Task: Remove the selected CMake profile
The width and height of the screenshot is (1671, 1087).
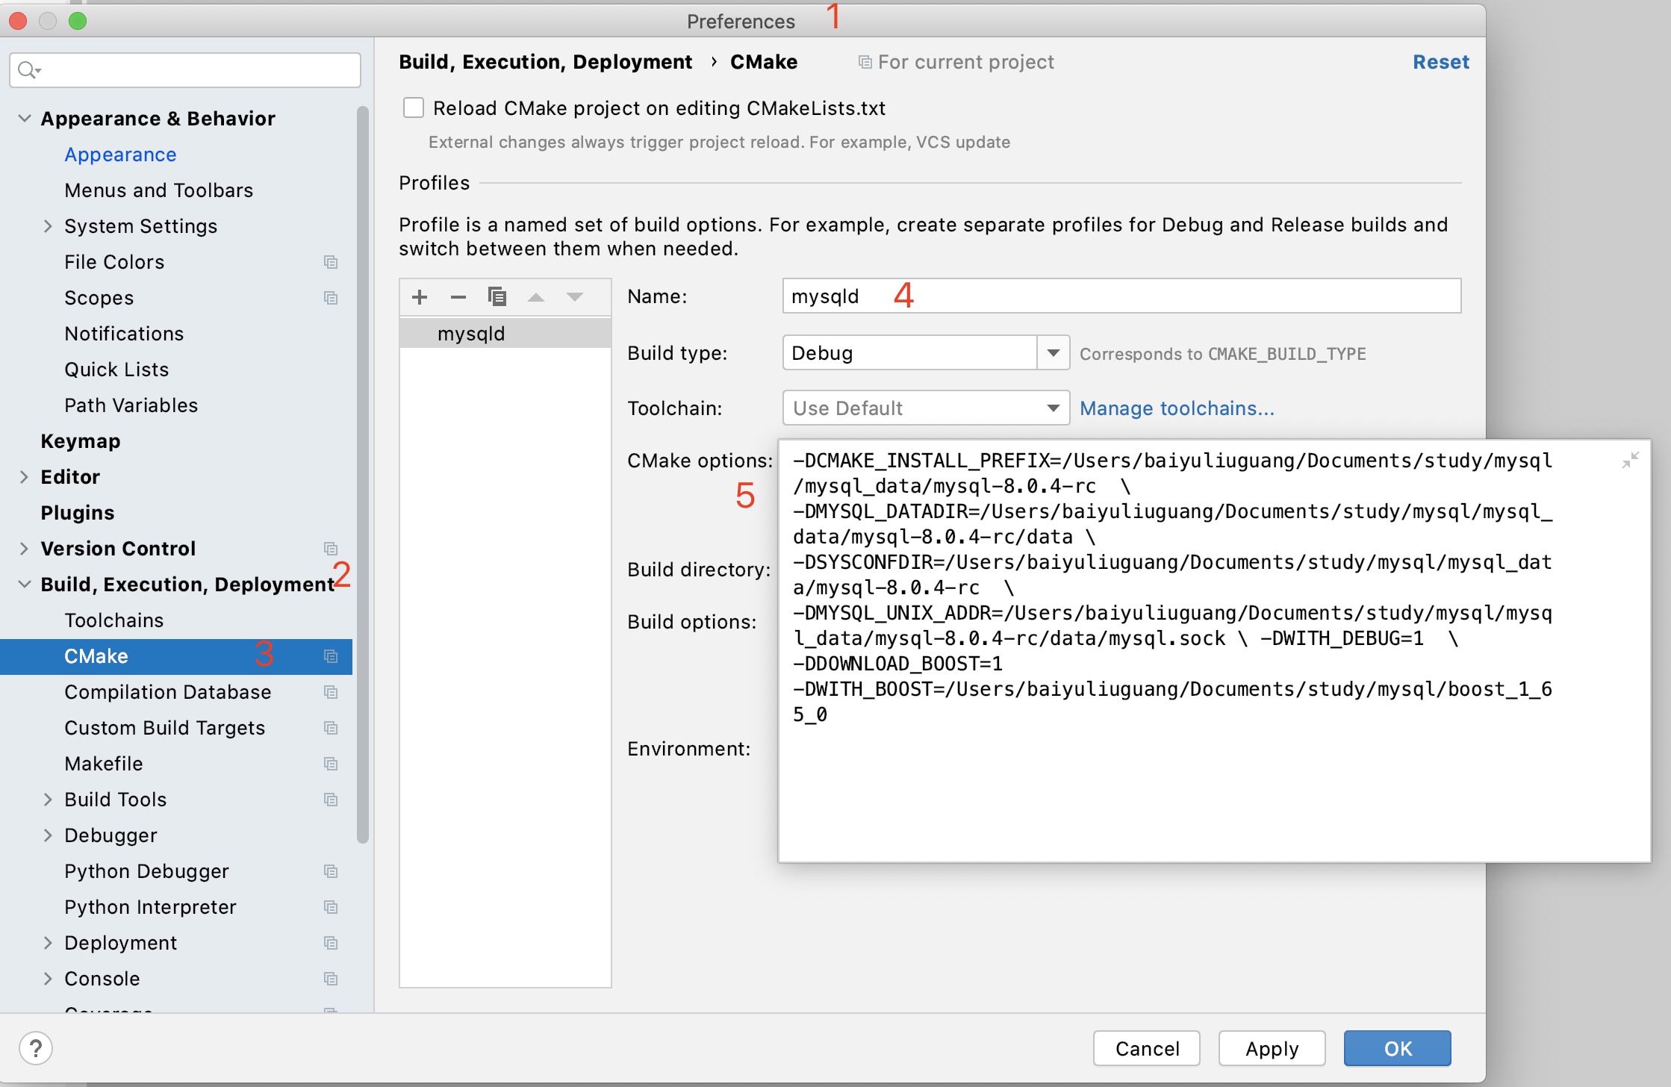Action: pos(458,297)
